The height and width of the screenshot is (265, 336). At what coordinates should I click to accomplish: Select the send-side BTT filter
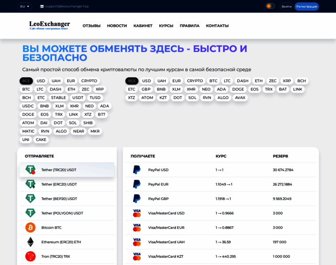pos(102,114)
